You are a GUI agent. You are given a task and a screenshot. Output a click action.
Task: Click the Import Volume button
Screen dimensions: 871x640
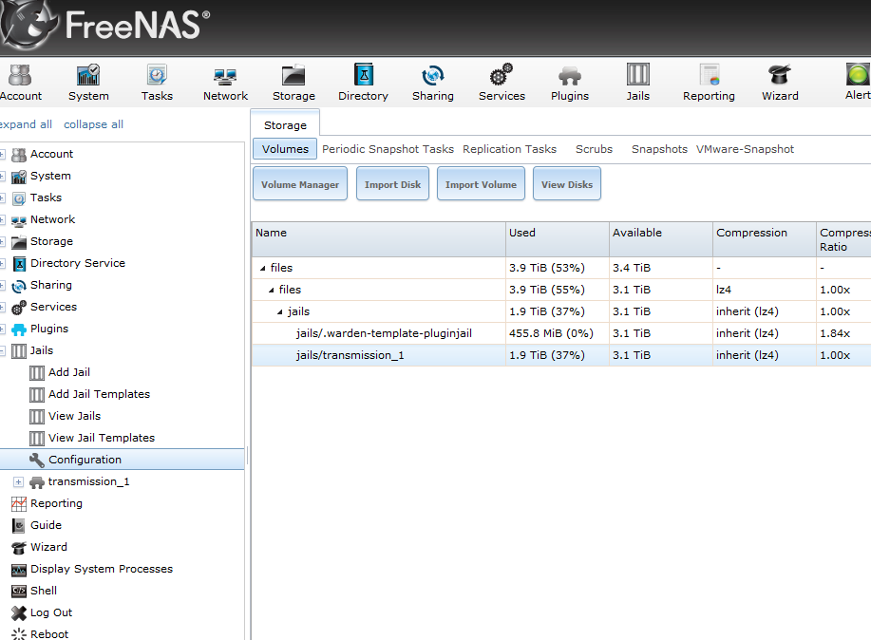(481, 184)
